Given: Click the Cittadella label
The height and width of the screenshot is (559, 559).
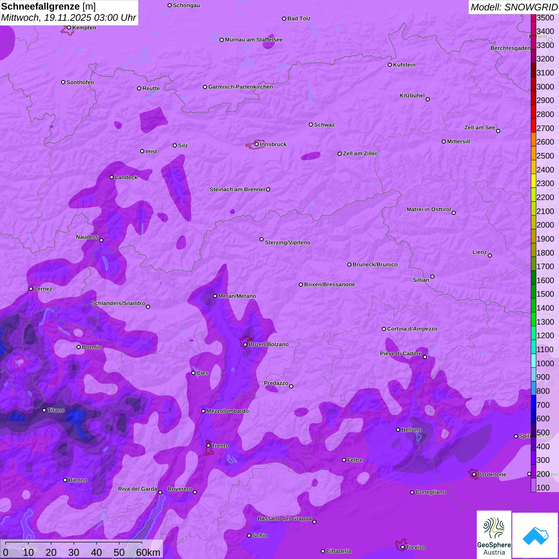Looking at the screenshot, I should (339, 551).
